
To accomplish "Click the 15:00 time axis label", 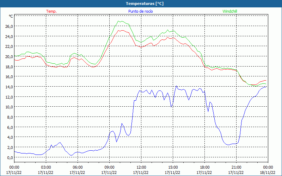I will (173, 168).
